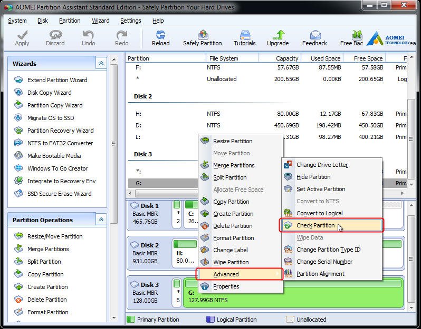The height and width of the screenshot is (329, 421).
Task: Click Feedback in the toolbar
Action: (x=314, y=38)
